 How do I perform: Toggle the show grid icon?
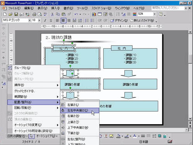pyautogui.click(x=129, y=14)
